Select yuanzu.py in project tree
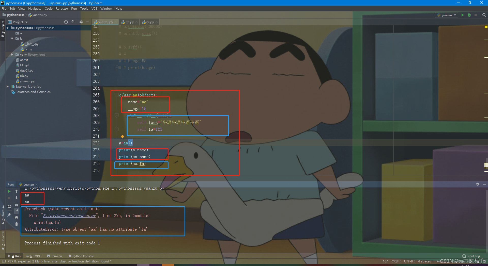 click(x=25, y=81)
